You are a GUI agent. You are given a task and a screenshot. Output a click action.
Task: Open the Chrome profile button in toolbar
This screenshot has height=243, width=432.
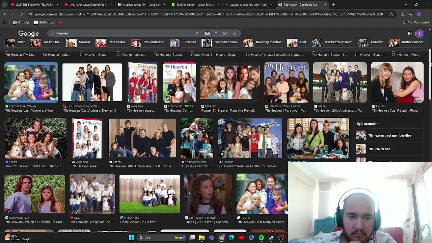[x=419, y=14]
